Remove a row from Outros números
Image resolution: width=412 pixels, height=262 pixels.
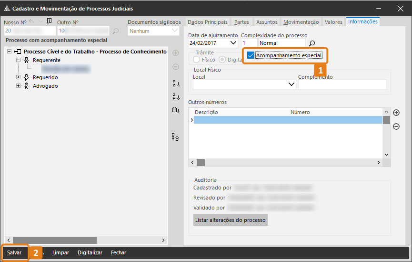point(396,126)
